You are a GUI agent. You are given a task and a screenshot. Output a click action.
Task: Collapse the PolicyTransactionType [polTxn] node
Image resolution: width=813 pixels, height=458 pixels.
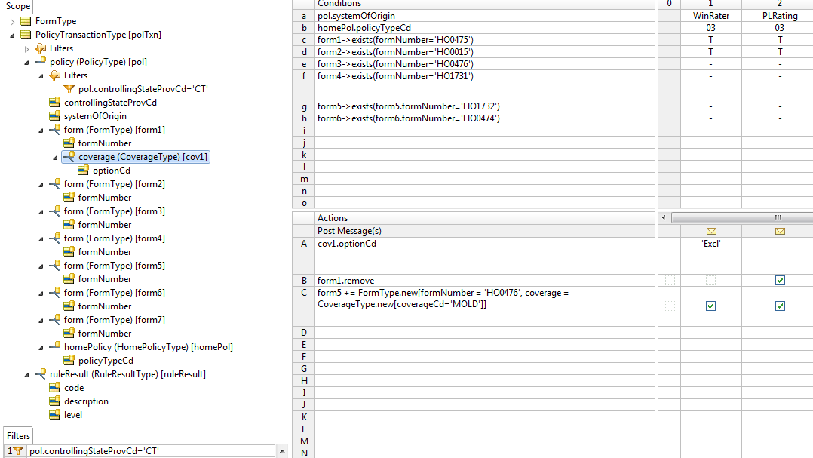tap(12, 35)
